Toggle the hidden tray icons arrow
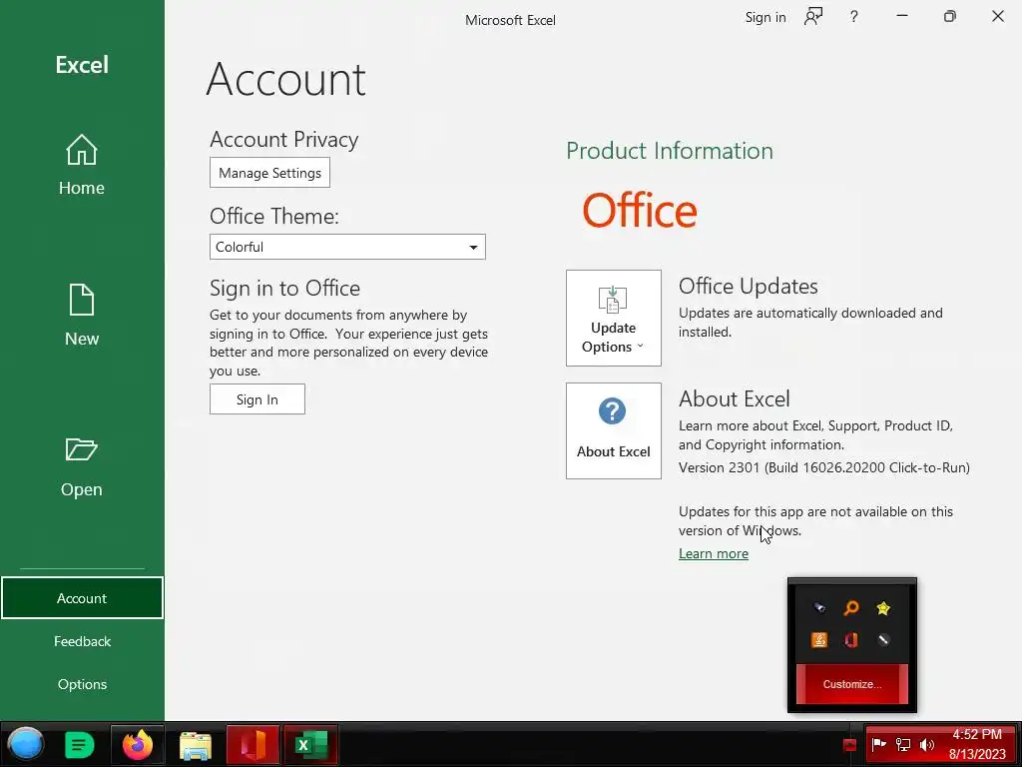 [849, 745]
